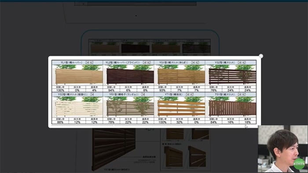Click the 32% lighting value under YT1型
The height and width of the screenshot is (173, 308).
pos(180,122)
